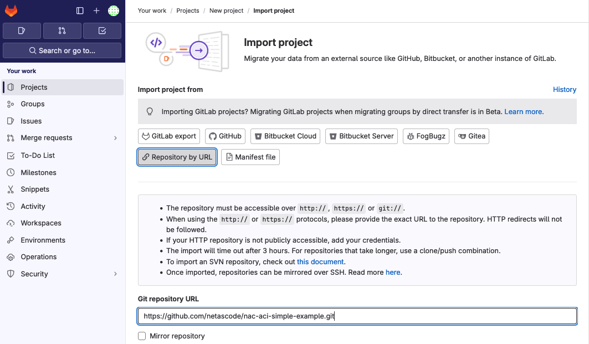Choose Gitea import source
The height and width of the screenshot is (344, 589).
pyautogui.click(x=472, y=136)
